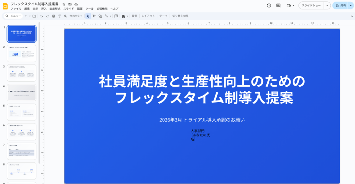
Task: Click the print icon in toolbar
Action: pos(53,16)
